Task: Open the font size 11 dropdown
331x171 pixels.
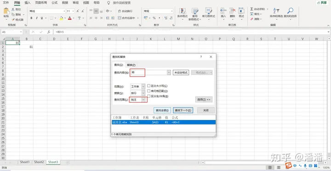Action: pyautogui.click(x=73, y=11)
